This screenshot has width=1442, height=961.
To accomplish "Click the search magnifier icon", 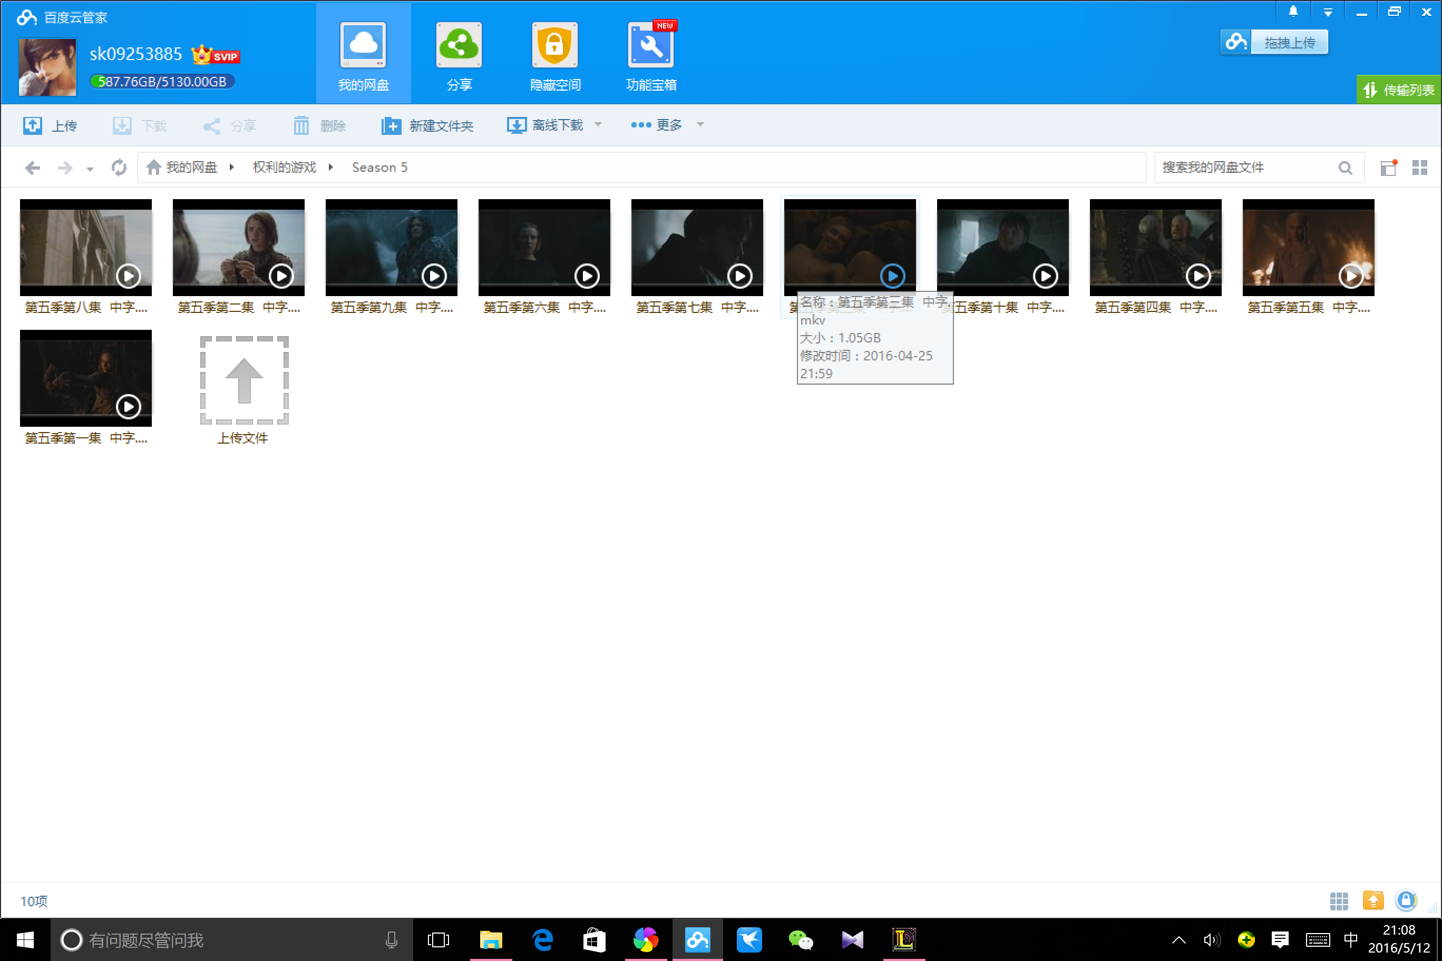I will pos(1345,168).
